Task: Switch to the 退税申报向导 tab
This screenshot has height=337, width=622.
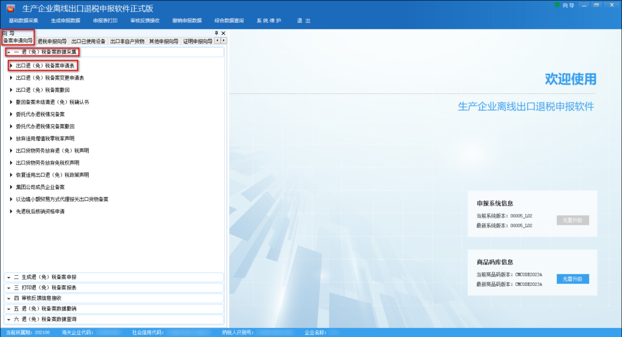Action: pos(52,41)
